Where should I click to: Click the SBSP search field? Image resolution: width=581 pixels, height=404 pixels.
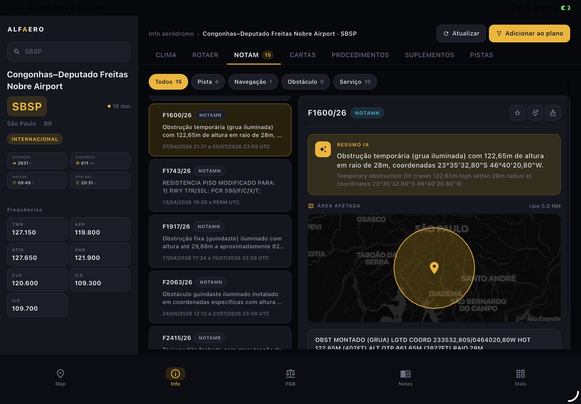coord(69,52)
